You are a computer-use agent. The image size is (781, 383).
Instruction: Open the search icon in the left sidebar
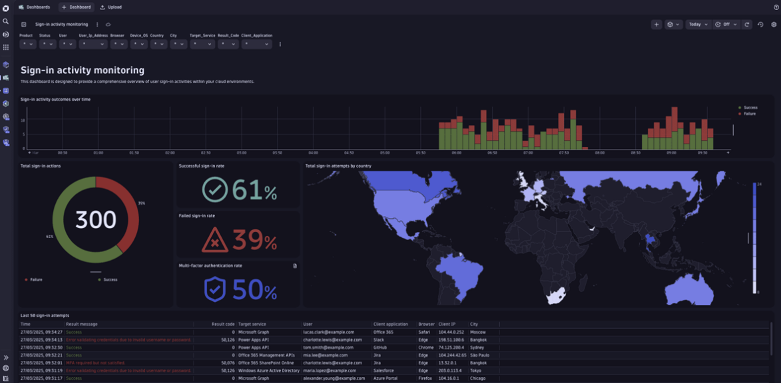click(6, 21)
